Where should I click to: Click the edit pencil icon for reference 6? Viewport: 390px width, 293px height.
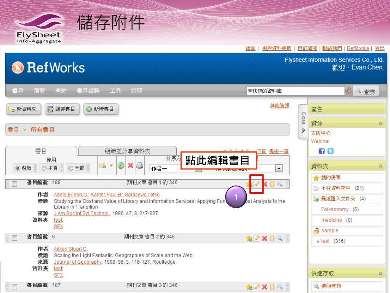[x=257, y=238]
